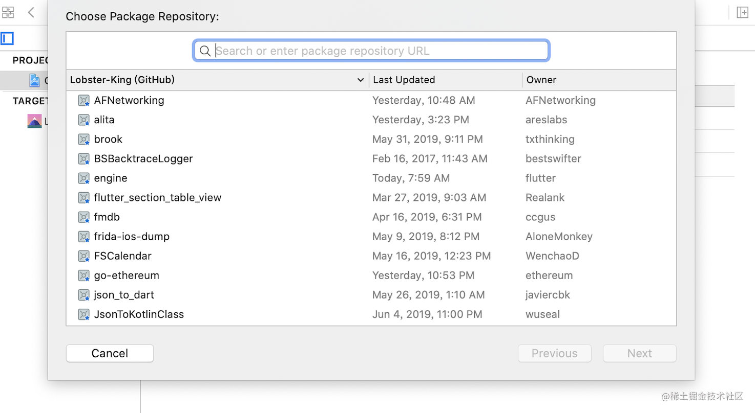Click the frida-ios-dump repository icon

84,237
